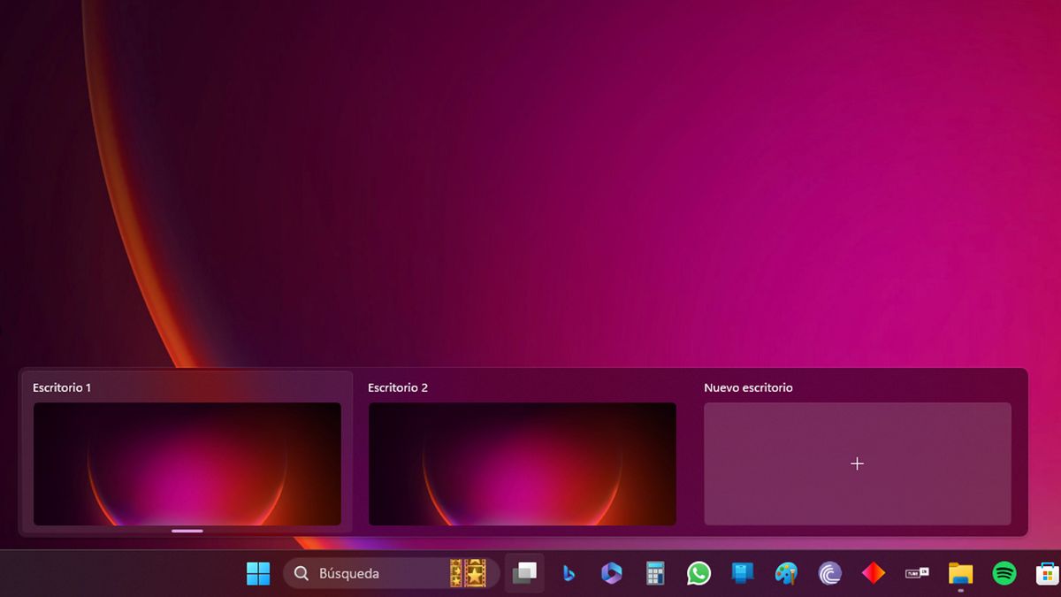Open Spotify from the taskbar

pos(1004,574)
